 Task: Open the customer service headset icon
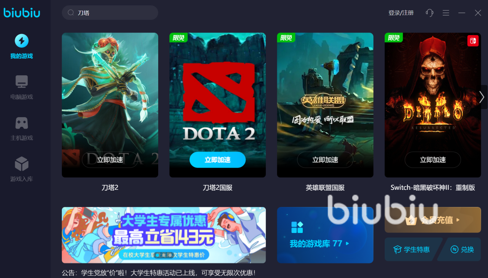[430, 13]
